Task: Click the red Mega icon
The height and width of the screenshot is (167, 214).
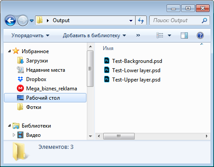Action: 20,89
